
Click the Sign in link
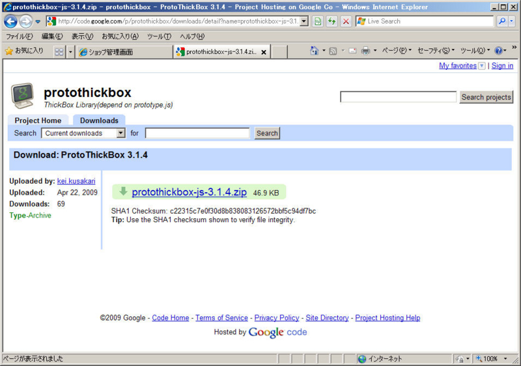502,65
